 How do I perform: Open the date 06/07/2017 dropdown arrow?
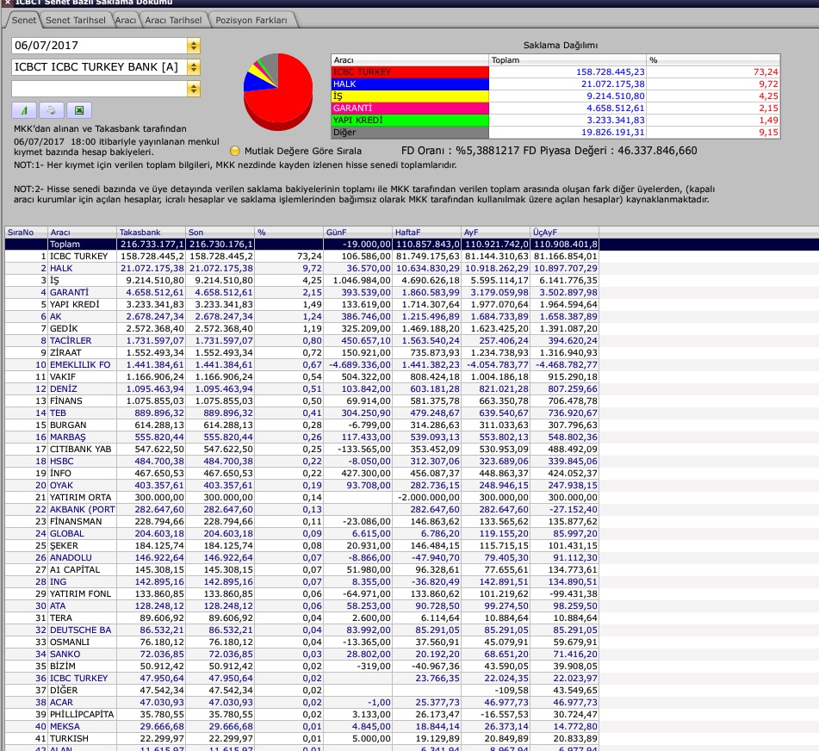[x=194, y=46]
